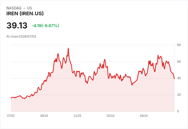
Task: Click the 11/25 x-axis date label
Action: pyautogui.click(x=77, y=116)
